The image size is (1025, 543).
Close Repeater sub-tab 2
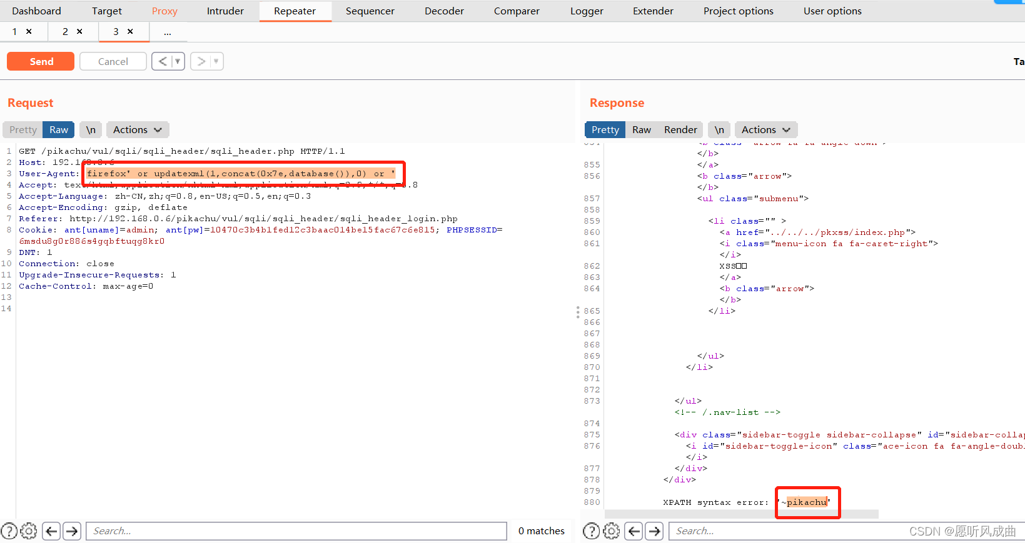(x=79, y=31)
